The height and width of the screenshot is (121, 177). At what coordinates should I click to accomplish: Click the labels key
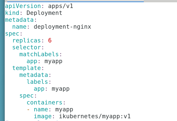point(37,82)
